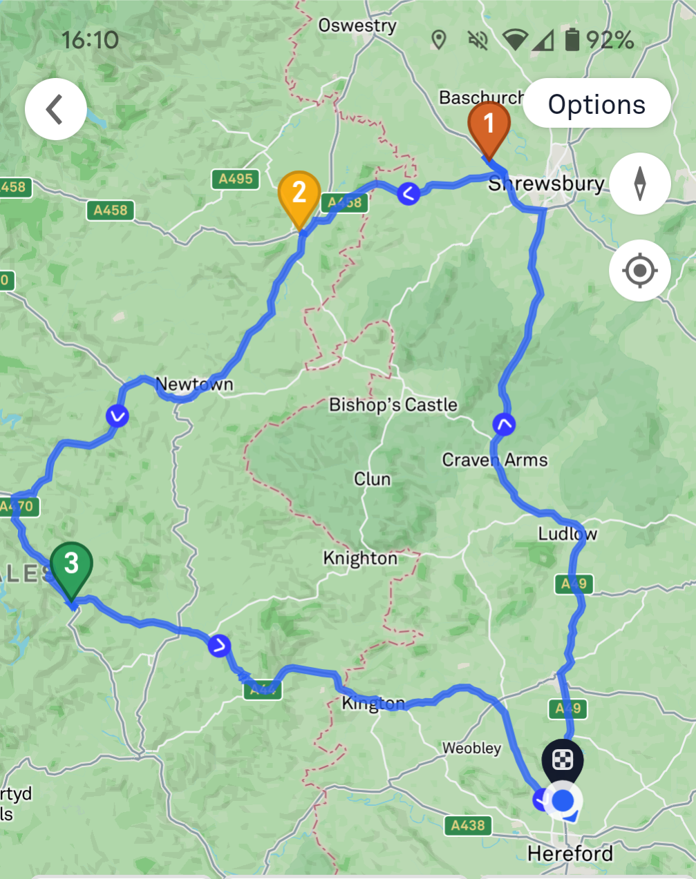This screenshot has height=879, width=696.
Task: Tap the Knighton town label
Action: (360, 558)
